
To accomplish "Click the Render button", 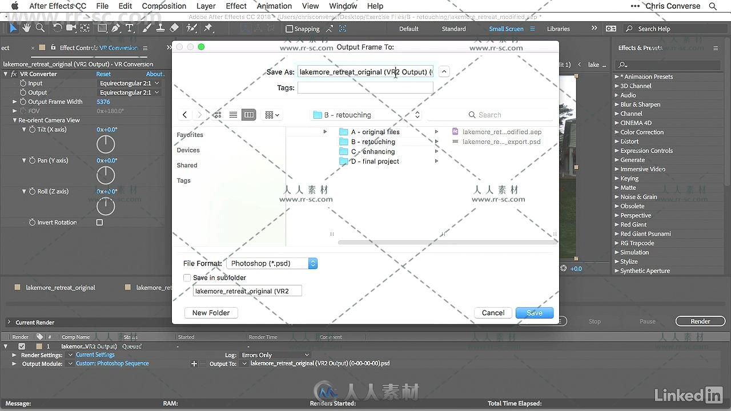I will click(700, 321).
